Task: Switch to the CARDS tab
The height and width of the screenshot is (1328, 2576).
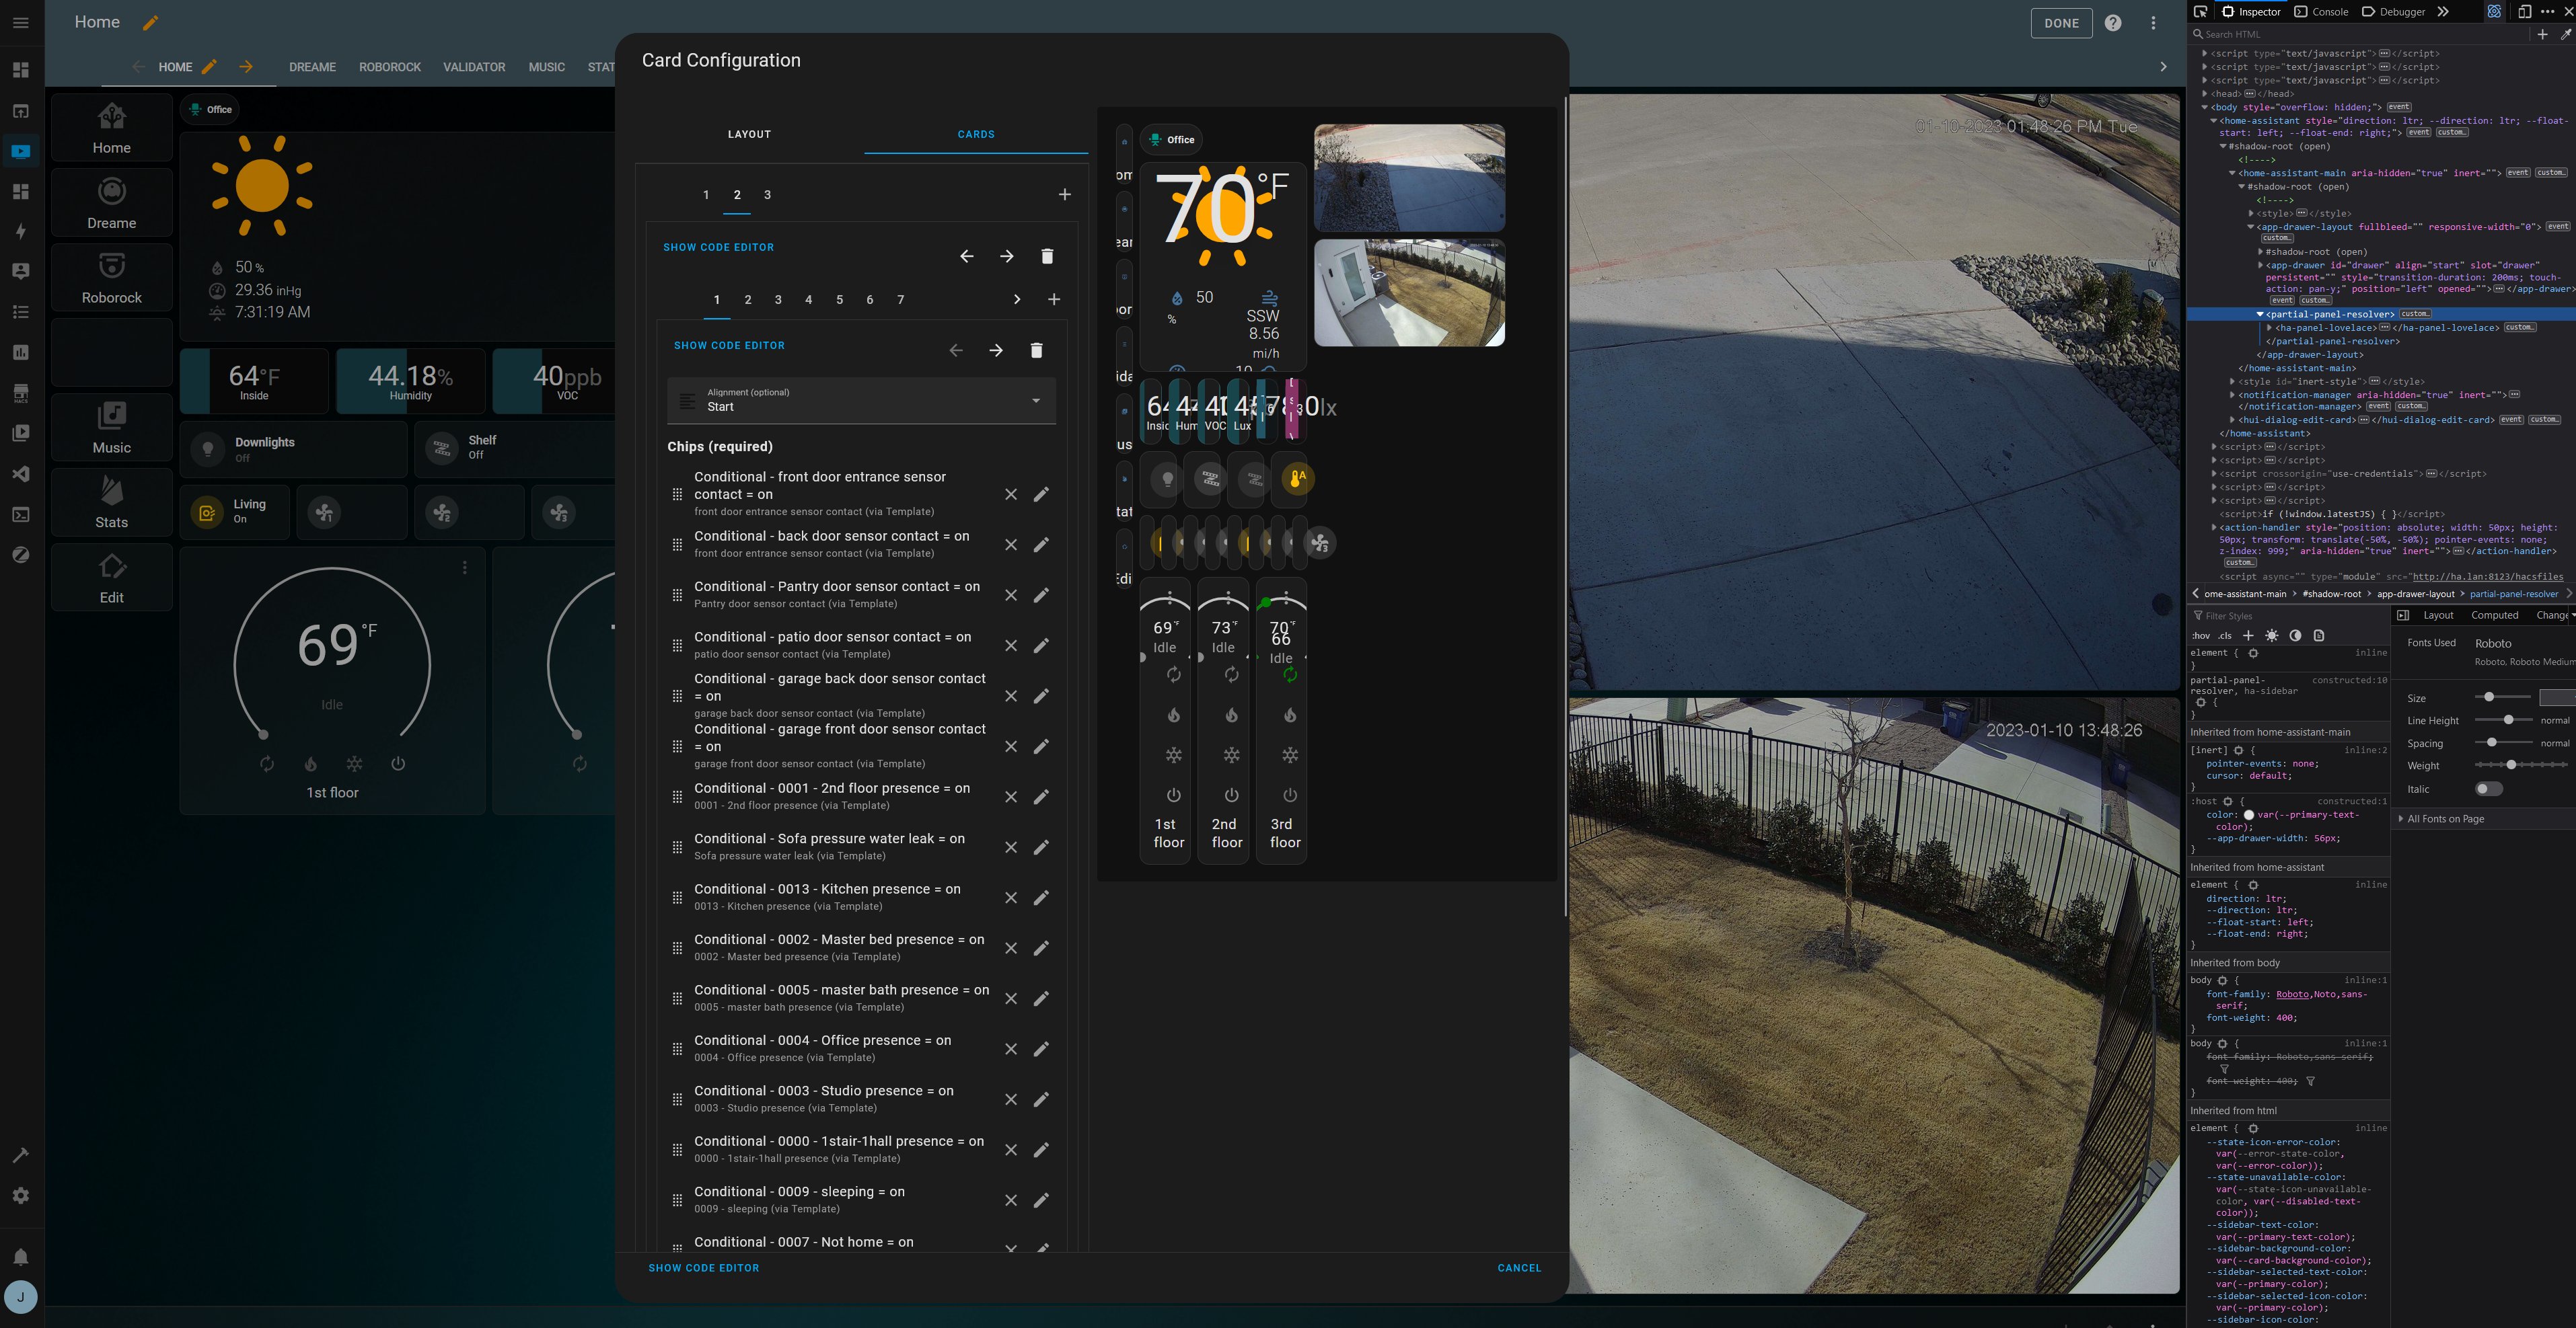Action: click(976, 134)
